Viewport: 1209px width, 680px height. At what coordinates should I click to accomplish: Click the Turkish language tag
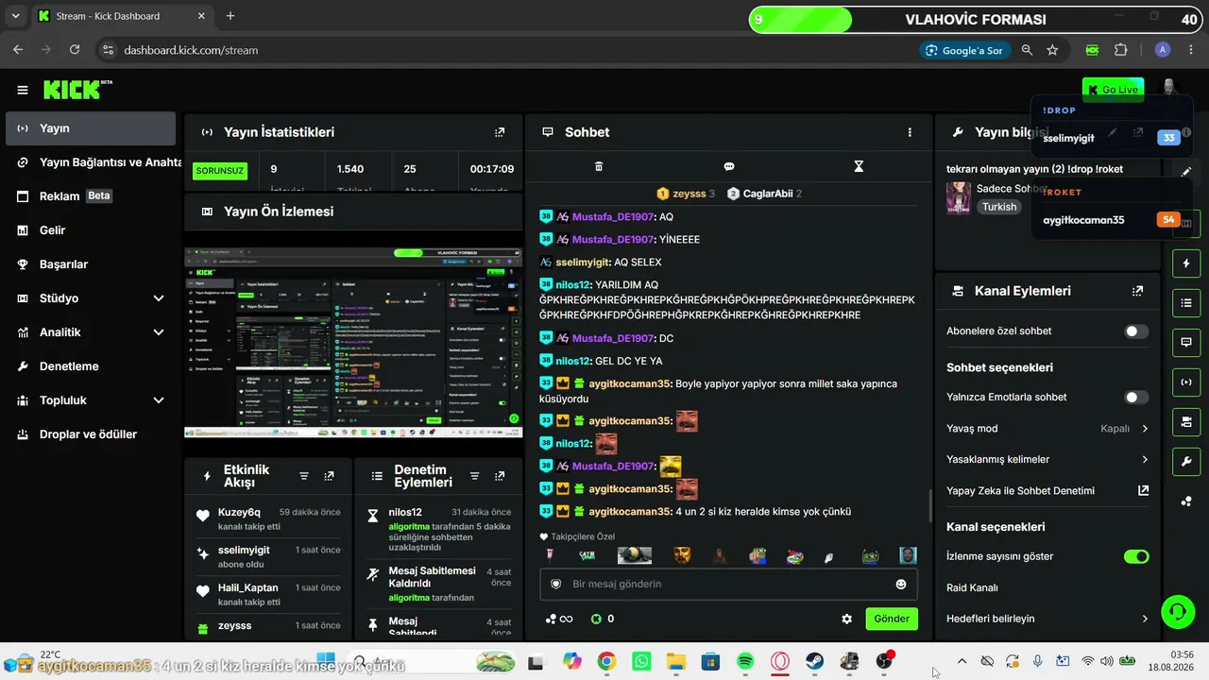coord(999,207)
